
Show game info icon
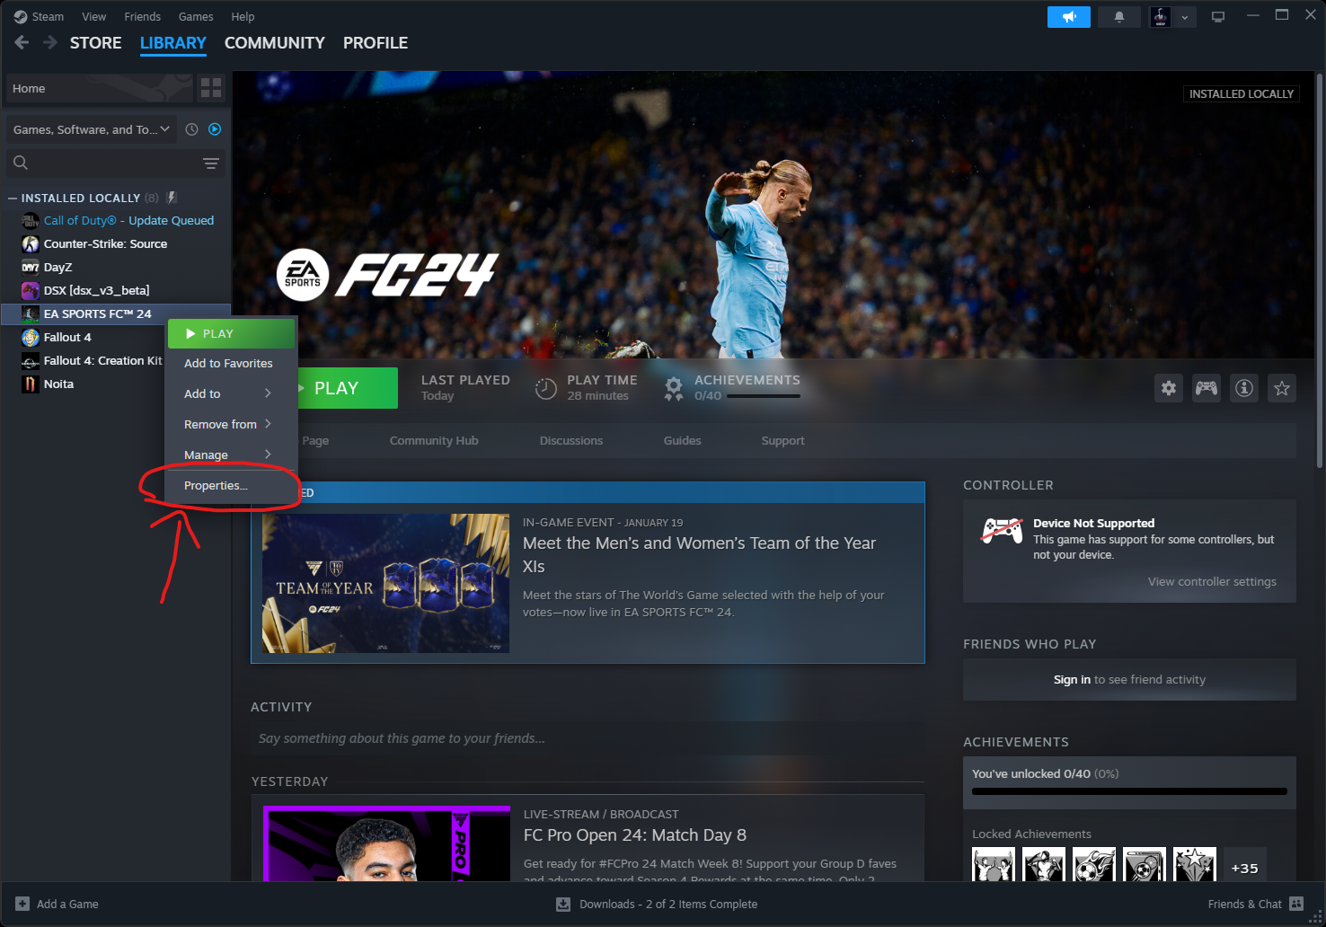tap(1243, 388)
